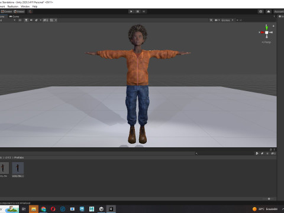Image resolution: width=284 pixels, height=213 pixels.
Task: Toggle scene audio speaker icon
Action: coord(31,20)
